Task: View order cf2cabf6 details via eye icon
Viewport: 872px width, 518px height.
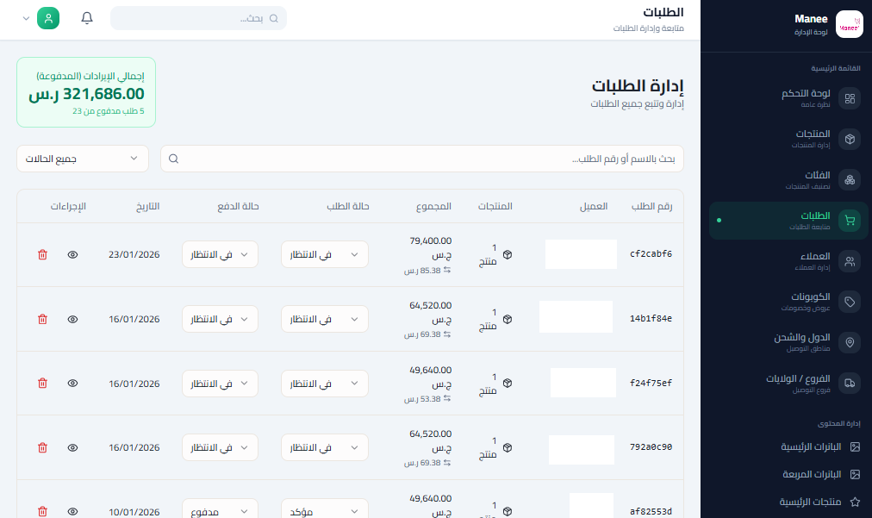Action: (73, 254)
